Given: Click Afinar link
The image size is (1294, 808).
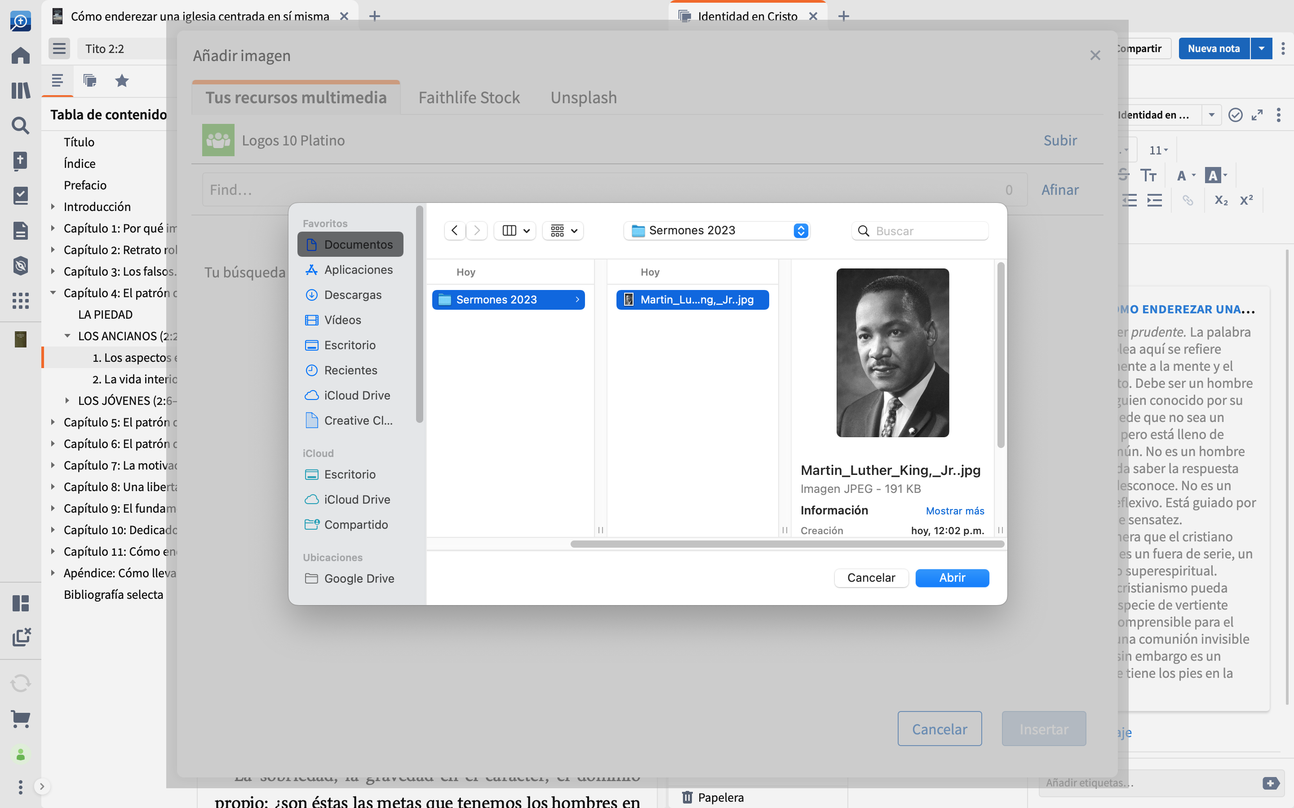Looking at the screenshot, I should click(x=1060, y=190).
